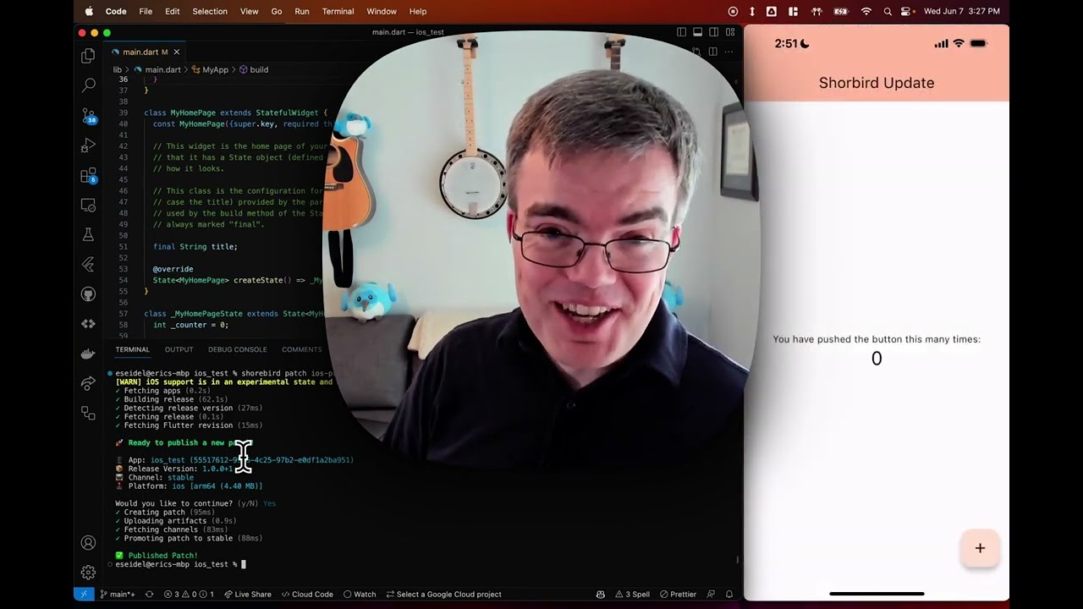1083x609 pixels.
Task: Tap the plus floating button in simulator
Action: (980, 548)
